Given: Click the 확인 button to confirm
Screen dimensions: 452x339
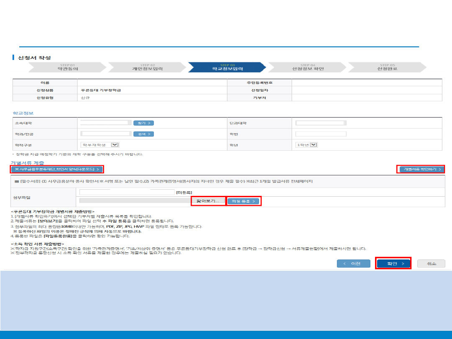Looking at the screenshot, I should pos(393,264).
